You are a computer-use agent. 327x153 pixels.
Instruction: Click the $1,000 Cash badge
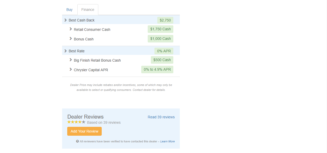click(x=160, y=39)
